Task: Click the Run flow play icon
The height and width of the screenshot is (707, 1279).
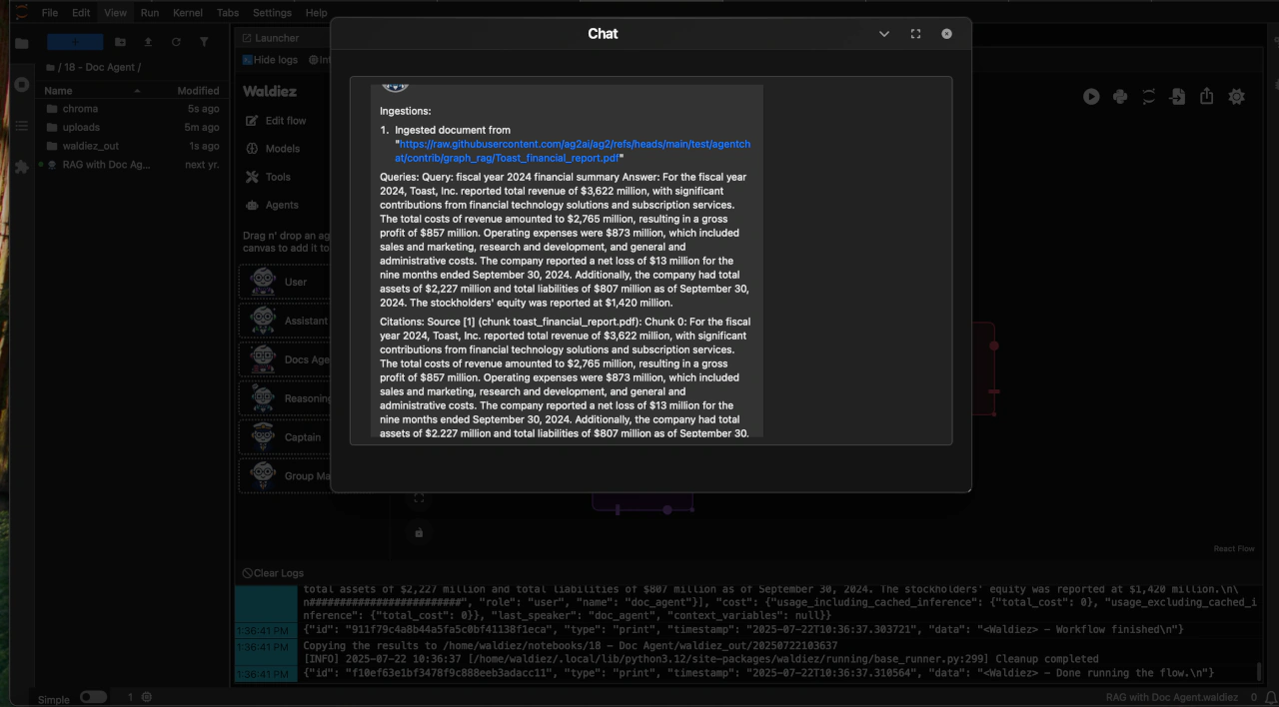Action: click(x=1091, y=97)
